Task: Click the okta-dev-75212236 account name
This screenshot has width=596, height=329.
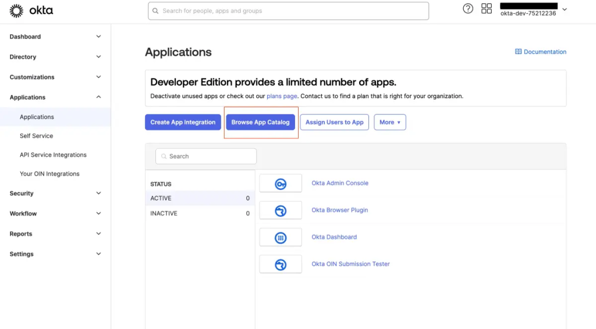Action: [528, 13]
